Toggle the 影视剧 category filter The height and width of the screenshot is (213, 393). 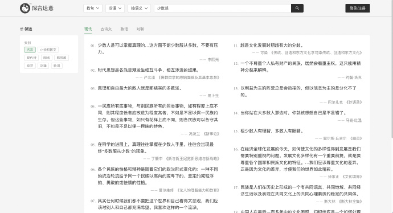[x=62, y=58]
